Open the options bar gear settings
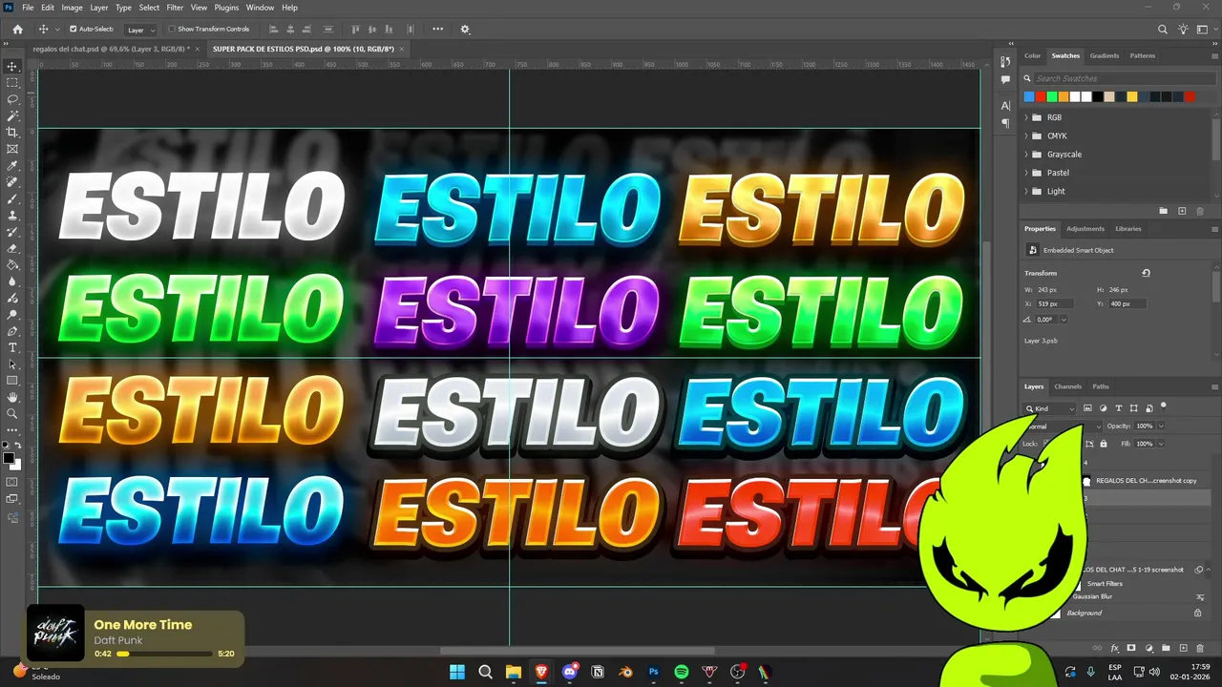The height and width of the screenshot is (687, 1222). pos(465,29)
